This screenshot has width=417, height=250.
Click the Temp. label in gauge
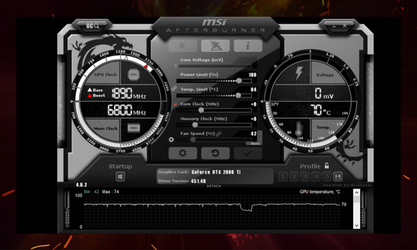click(x=324, y=127)
